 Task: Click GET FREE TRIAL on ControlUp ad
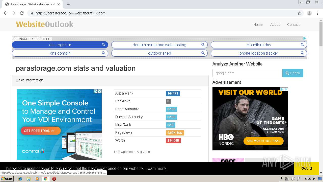pos(41,131)
